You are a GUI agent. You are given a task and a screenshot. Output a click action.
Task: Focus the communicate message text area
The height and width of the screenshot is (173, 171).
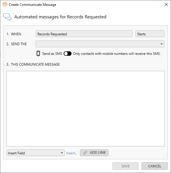[x=85, y=109]
